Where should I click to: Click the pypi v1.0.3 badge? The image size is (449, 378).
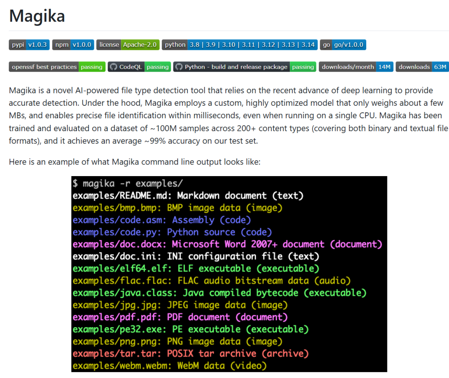[29, 45]
